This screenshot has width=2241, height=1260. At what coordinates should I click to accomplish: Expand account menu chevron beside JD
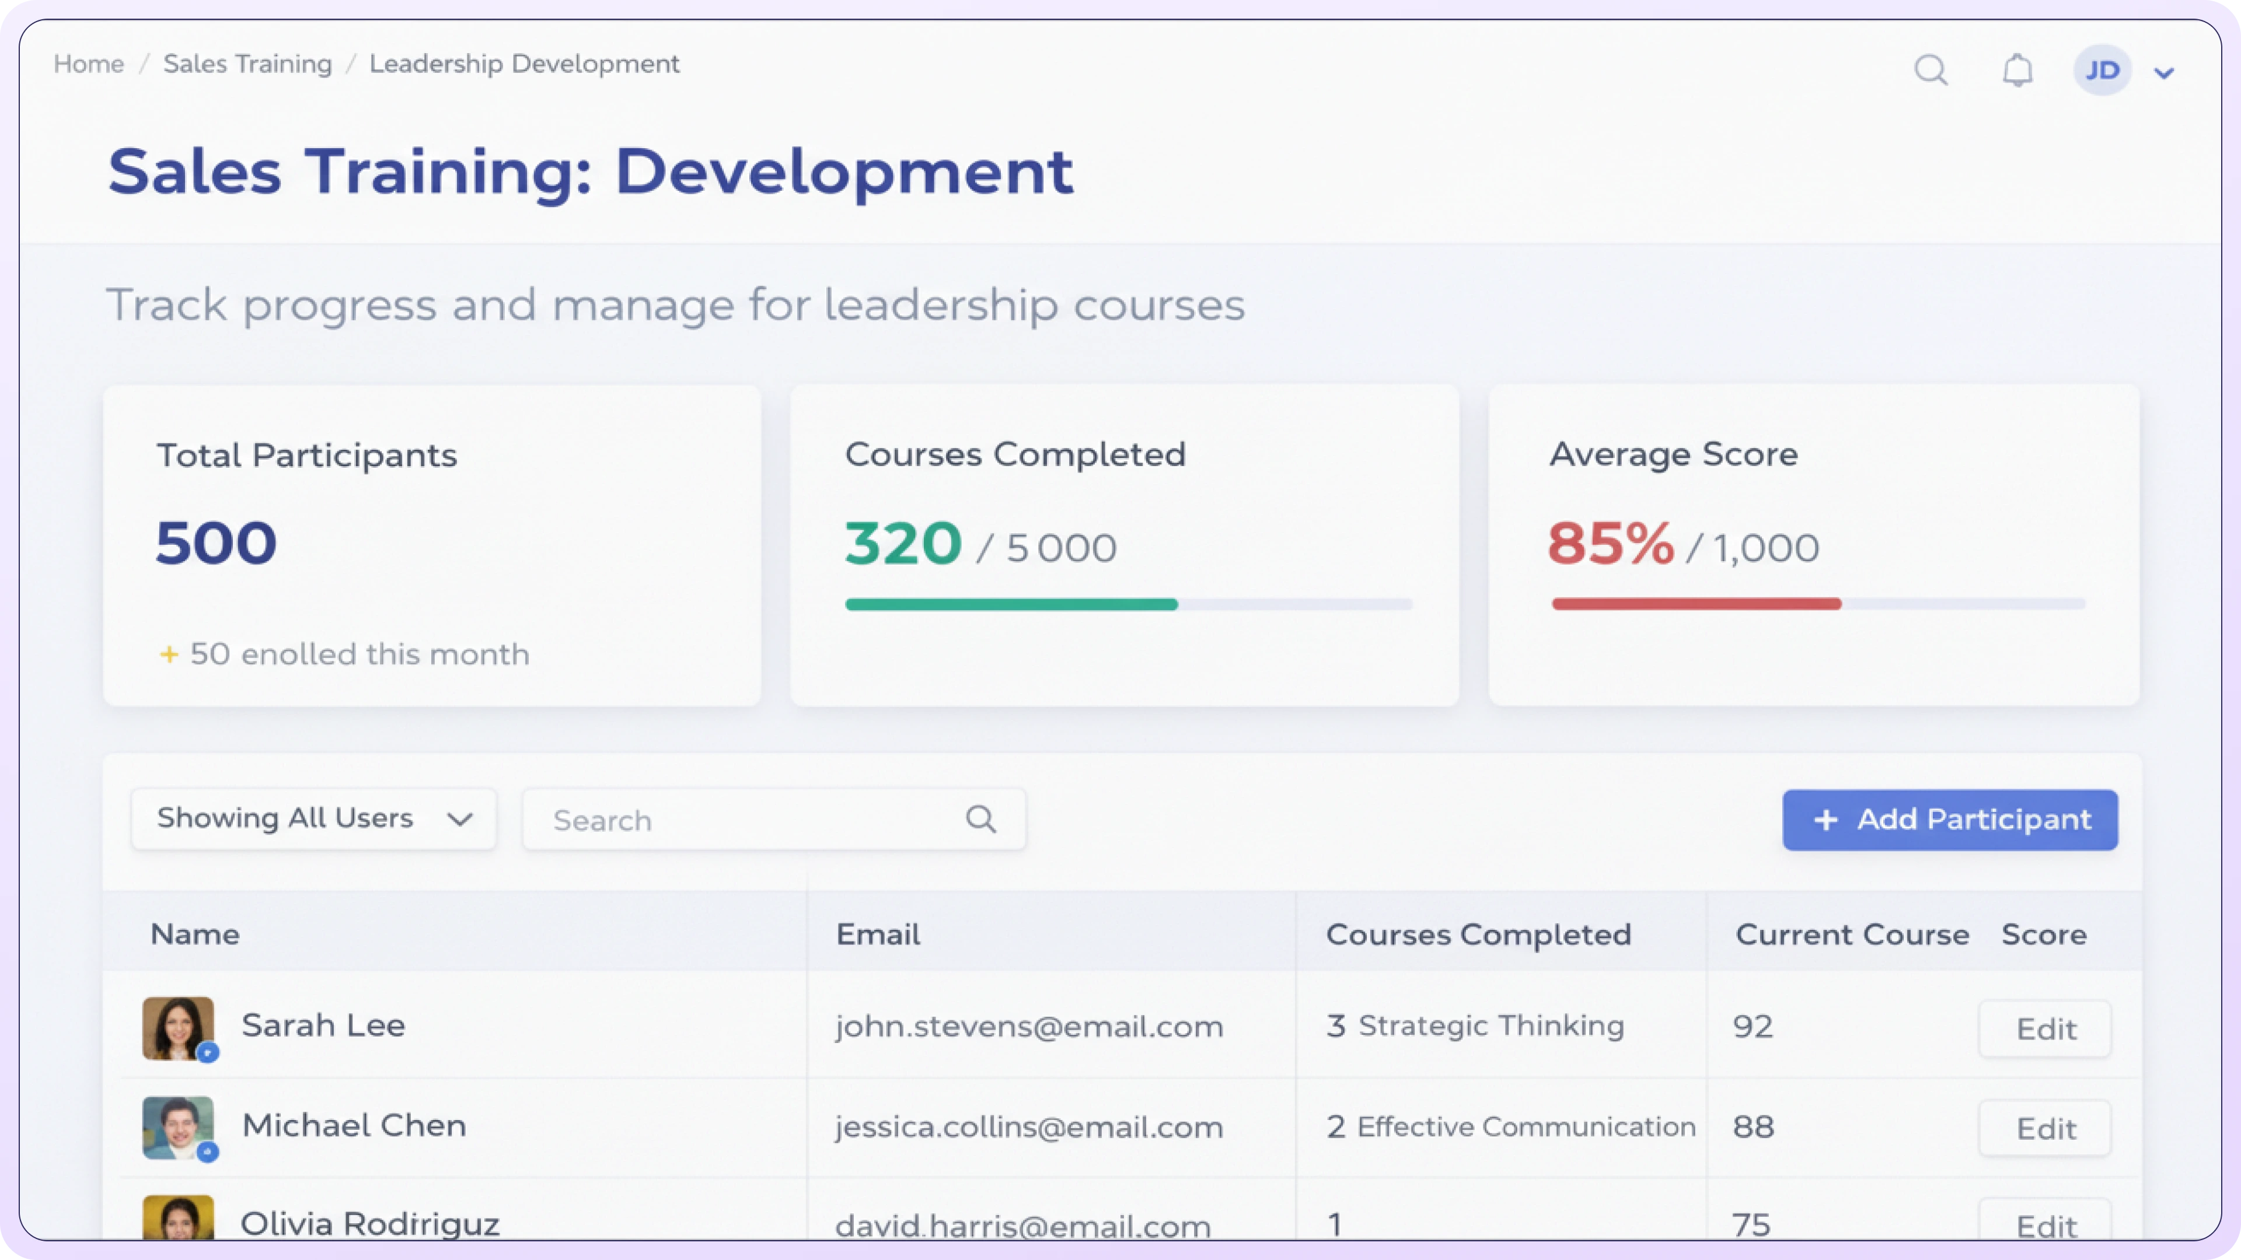coord(2163,73)
